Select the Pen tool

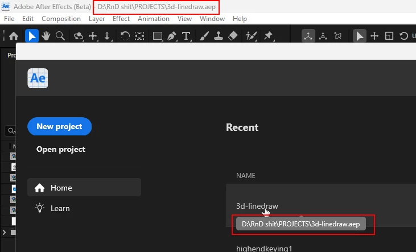(172, 36)
